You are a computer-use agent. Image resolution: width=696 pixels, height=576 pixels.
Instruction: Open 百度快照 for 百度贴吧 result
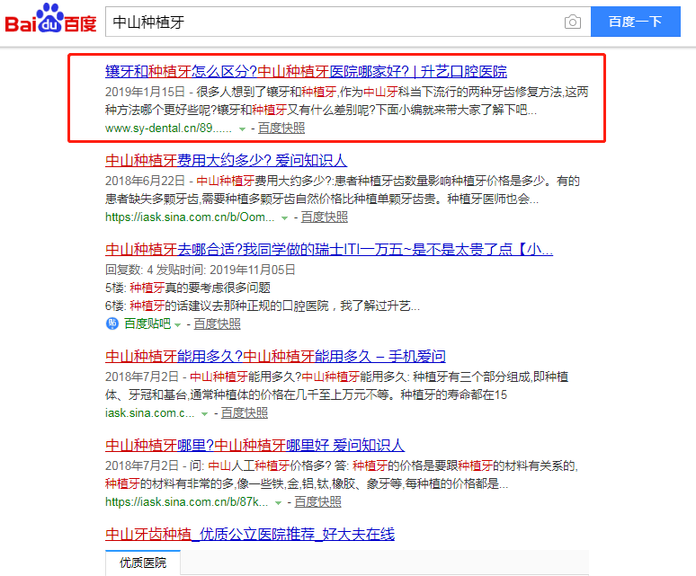click(x=217, y=324)
